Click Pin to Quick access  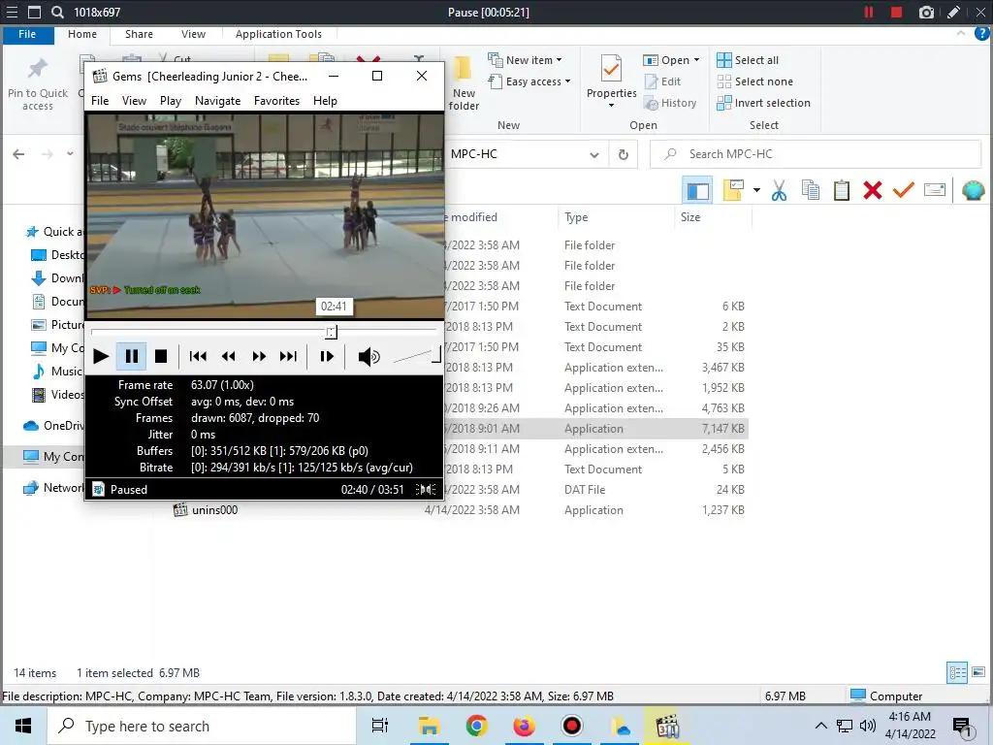(38, 84)
